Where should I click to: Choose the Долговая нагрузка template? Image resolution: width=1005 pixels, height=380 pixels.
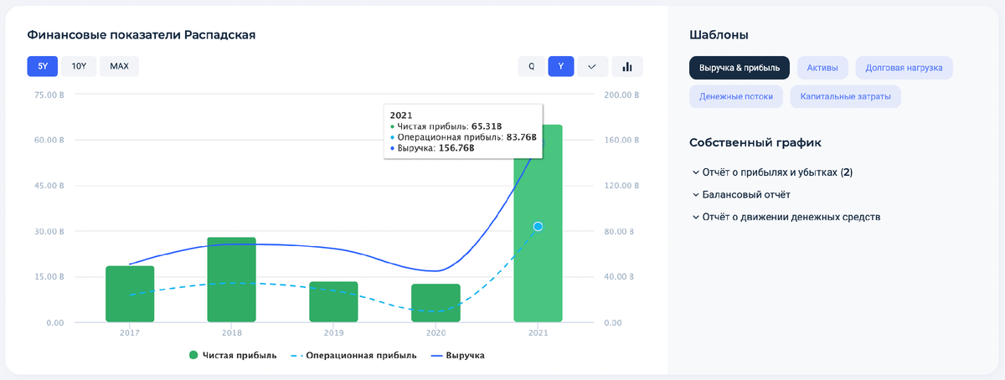[904, 67]
